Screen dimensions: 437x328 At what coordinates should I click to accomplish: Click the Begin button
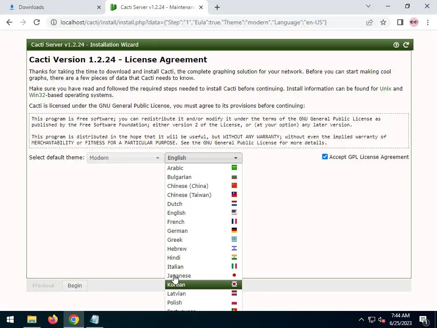pyautogui.click(x=75, y=285)
